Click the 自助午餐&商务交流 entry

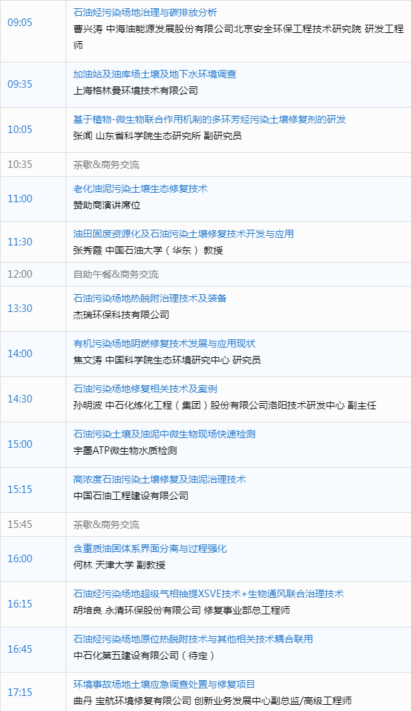(116, 274)
